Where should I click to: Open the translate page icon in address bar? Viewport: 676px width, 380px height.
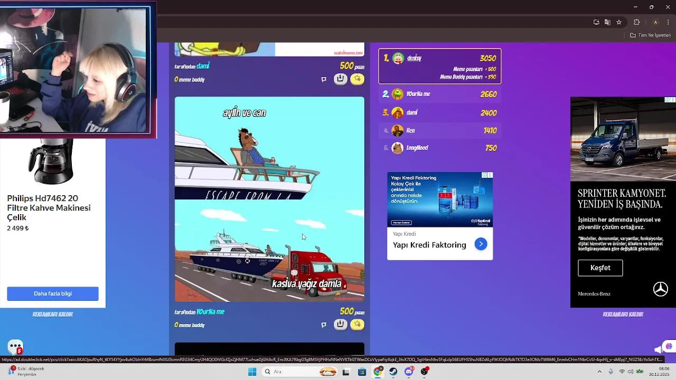coord(607,22)
